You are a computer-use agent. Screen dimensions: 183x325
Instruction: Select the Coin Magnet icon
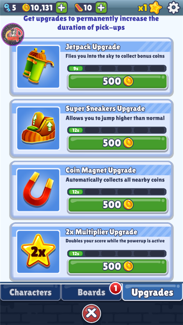(x=38, y=190)
